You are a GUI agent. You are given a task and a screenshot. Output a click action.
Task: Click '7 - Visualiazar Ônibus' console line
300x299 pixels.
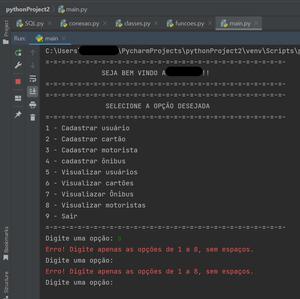coord(90,194)
